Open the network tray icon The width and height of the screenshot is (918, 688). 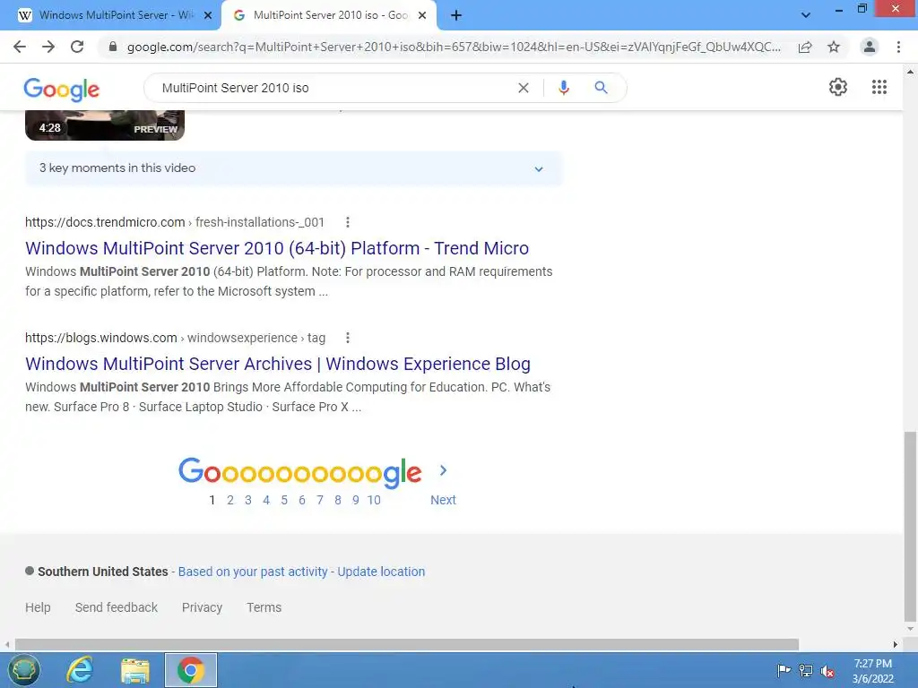point(806,671)
